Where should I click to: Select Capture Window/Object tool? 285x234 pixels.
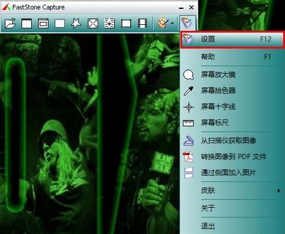[x=43, y=24]
